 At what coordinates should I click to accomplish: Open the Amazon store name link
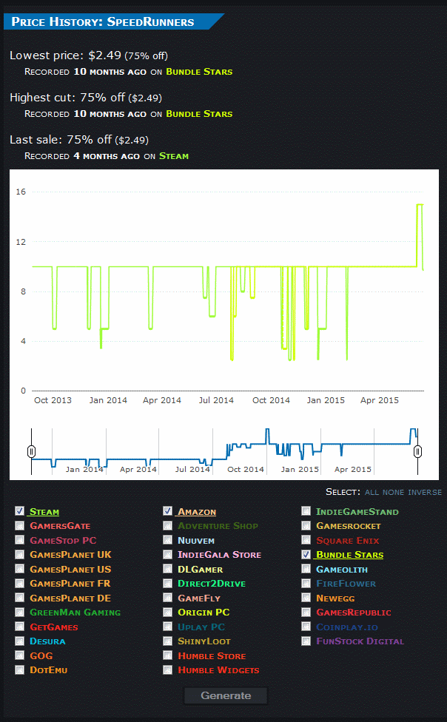click(x=196, y=512)
